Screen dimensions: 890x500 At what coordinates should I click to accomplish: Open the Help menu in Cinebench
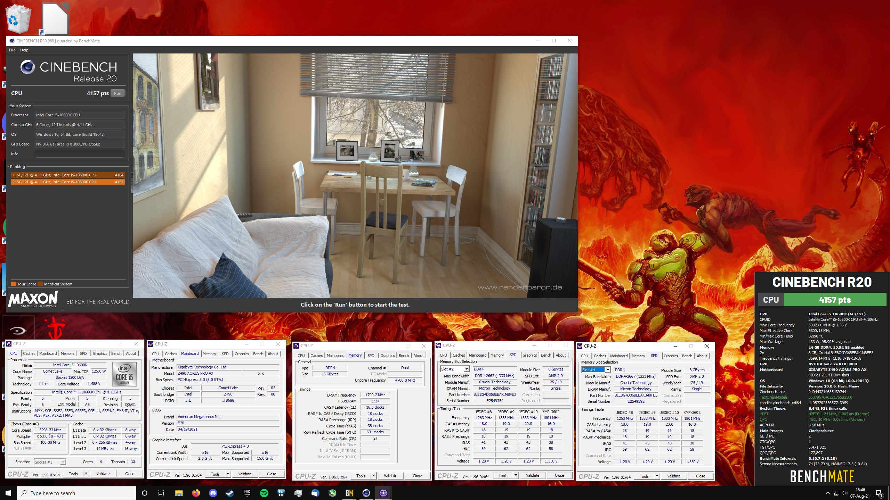pyautogui.click(x=24, y=50)
